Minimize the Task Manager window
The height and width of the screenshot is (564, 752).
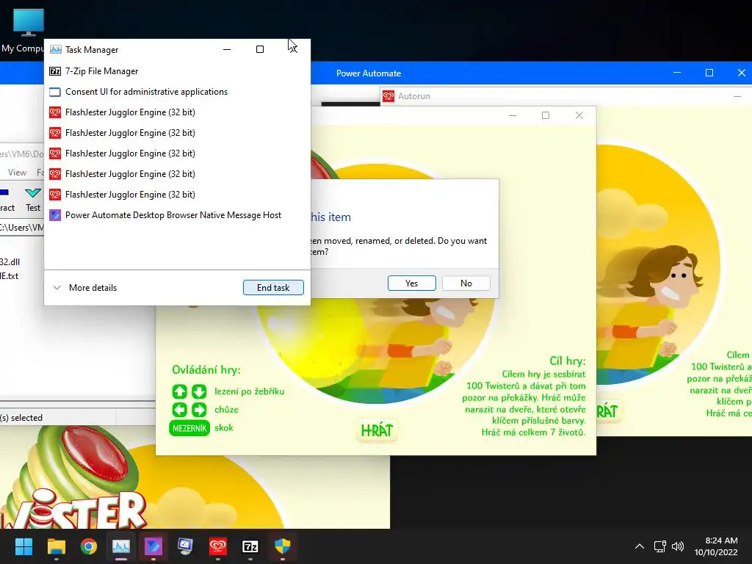click(227, 49)
